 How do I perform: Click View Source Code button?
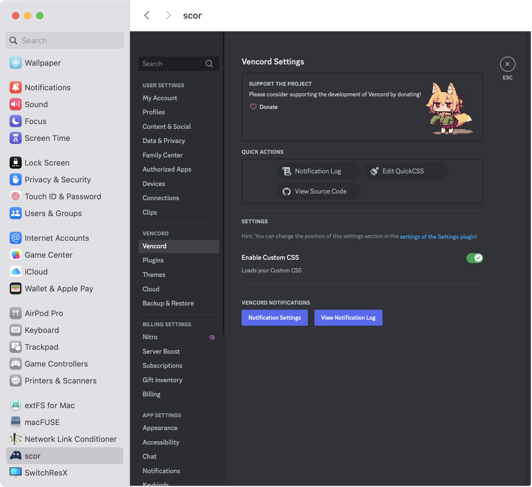pyautogui.click(x=318, y=191)
